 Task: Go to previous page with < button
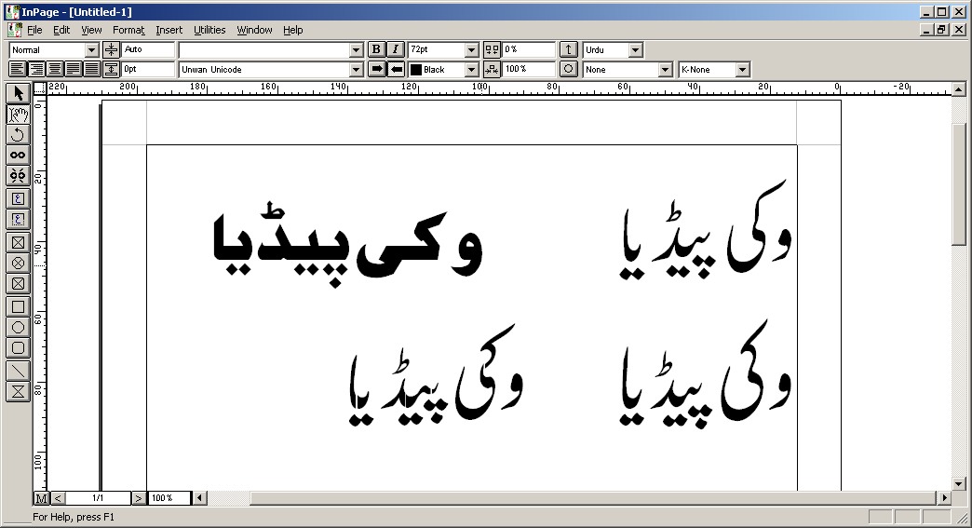(x=58, y=498)
